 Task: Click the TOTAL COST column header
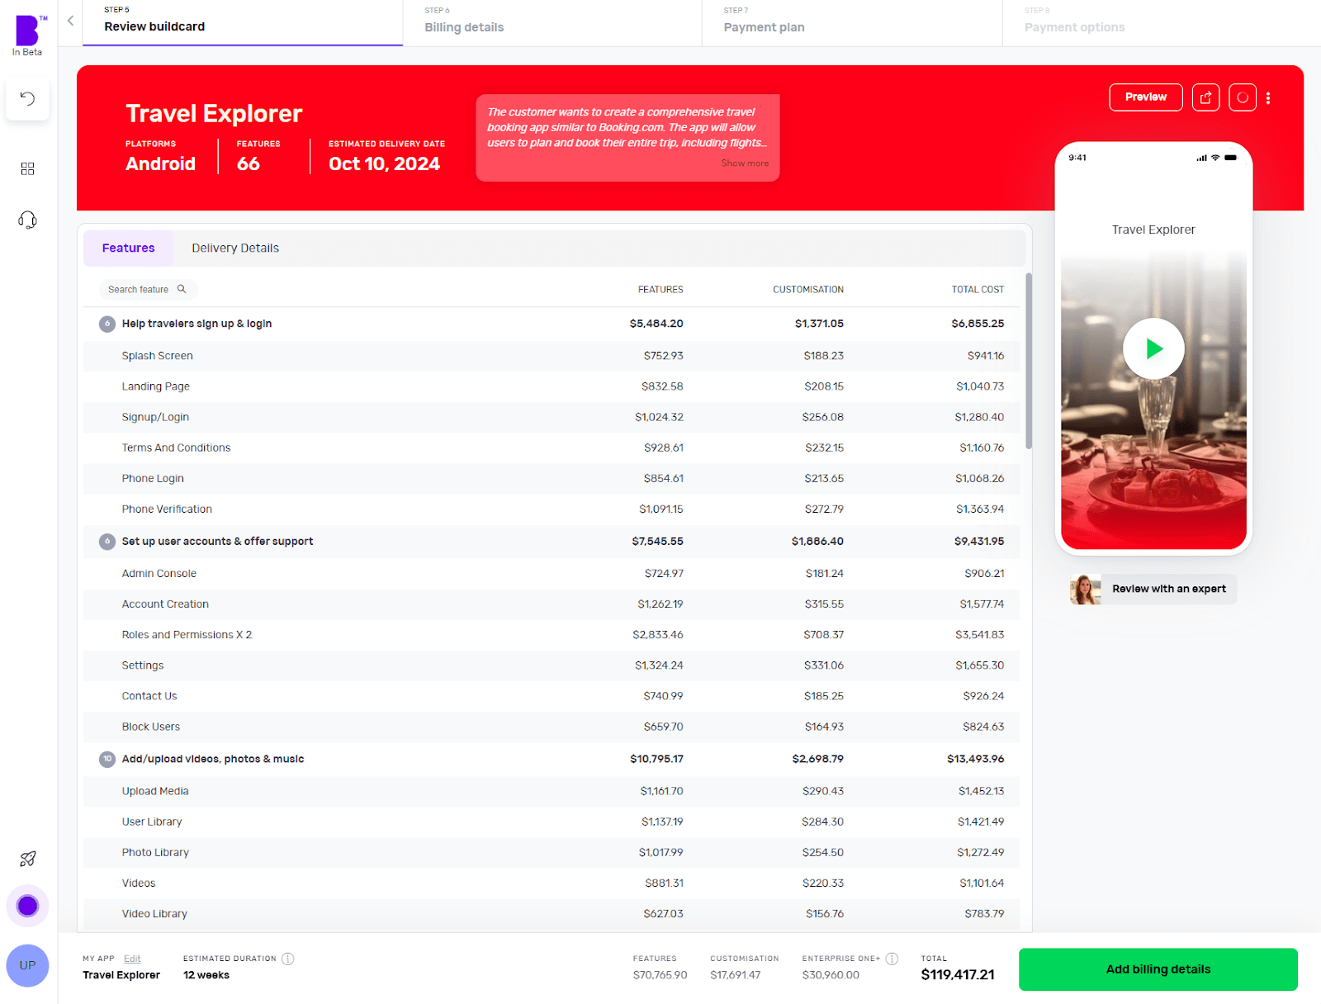978,289
